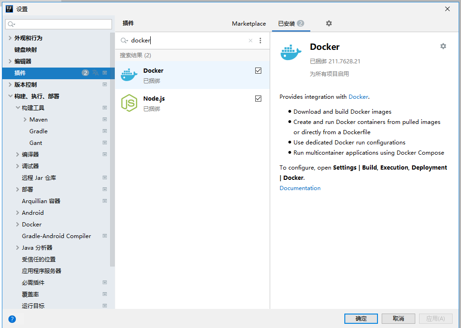461x328 pixels.
Task: Click the help question mark icon
Action: pos(12,319)
